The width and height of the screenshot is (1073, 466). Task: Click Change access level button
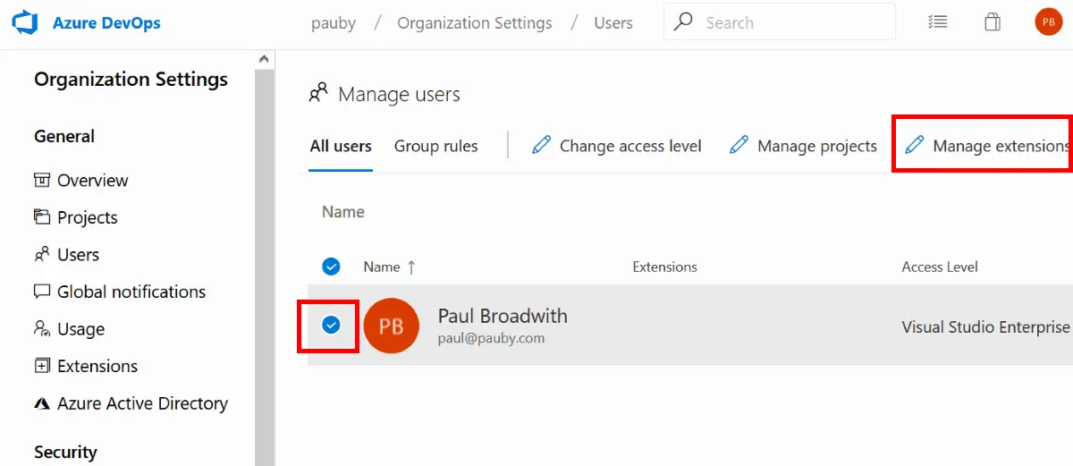(617, 146)
